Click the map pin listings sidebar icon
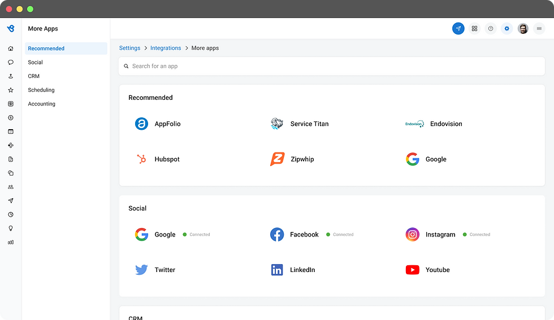 [x=11, y=76]
